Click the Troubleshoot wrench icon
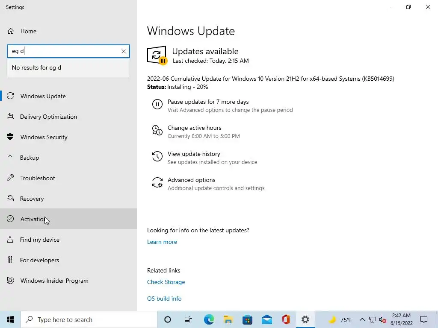The height and width of the screenshot is (328, 438). [10, 178]
